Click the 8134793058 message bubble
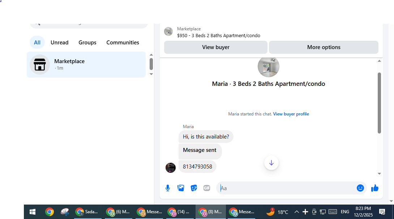This screenshot has height=219, width=394. click(197, 167)
